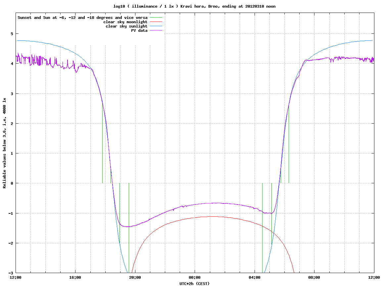This screenshot has width=381, height=286.
Task: Click y-axis tick label 1
Action: 12,153
